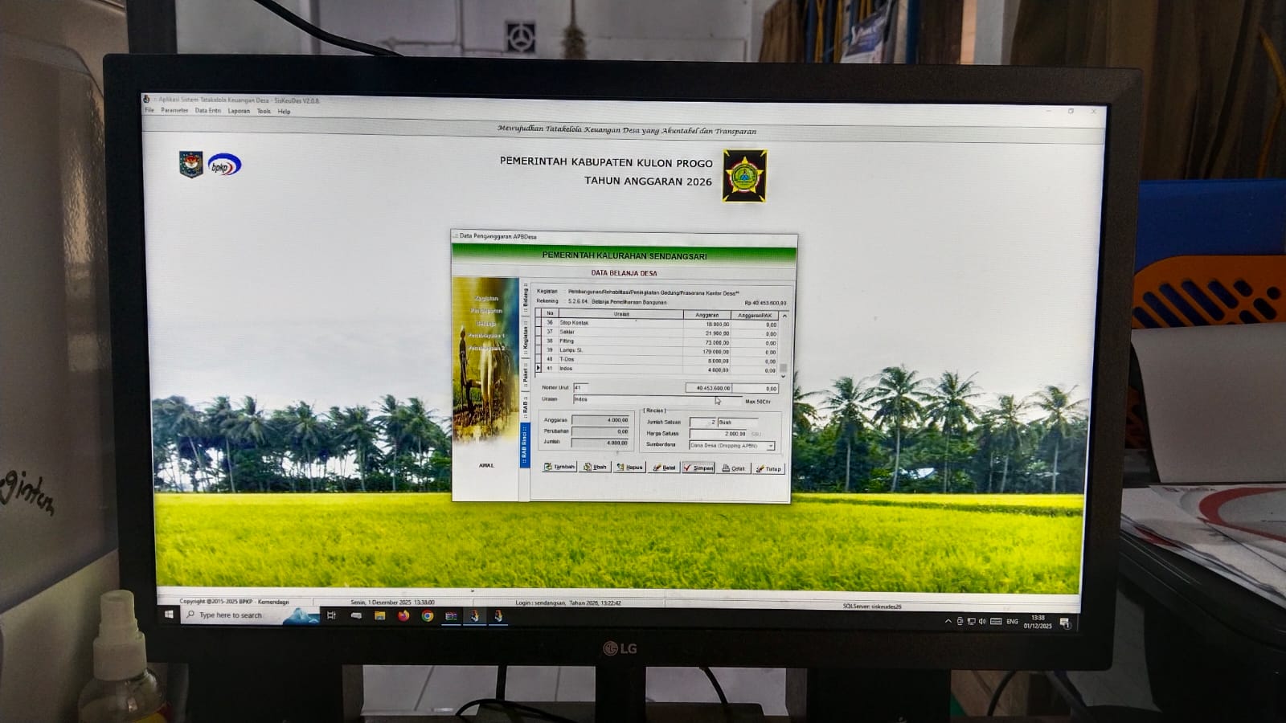Viewport: 1286px width, 723px height.
Task: Close the dialog using Tutup
Action: [768, 468]
